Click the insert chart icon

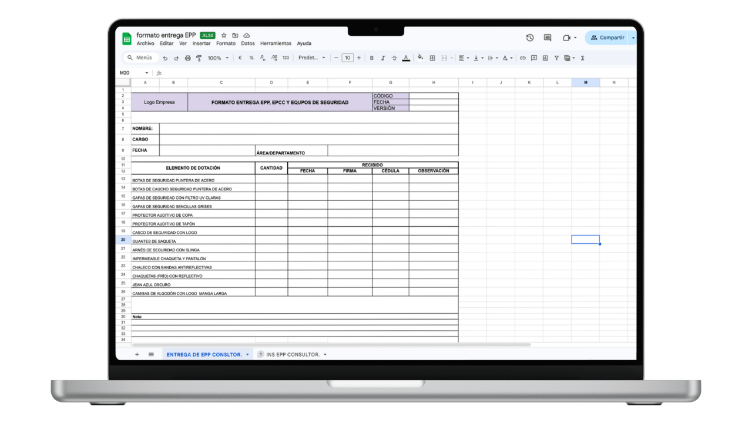pyautogui.click(x=545, y=58)
